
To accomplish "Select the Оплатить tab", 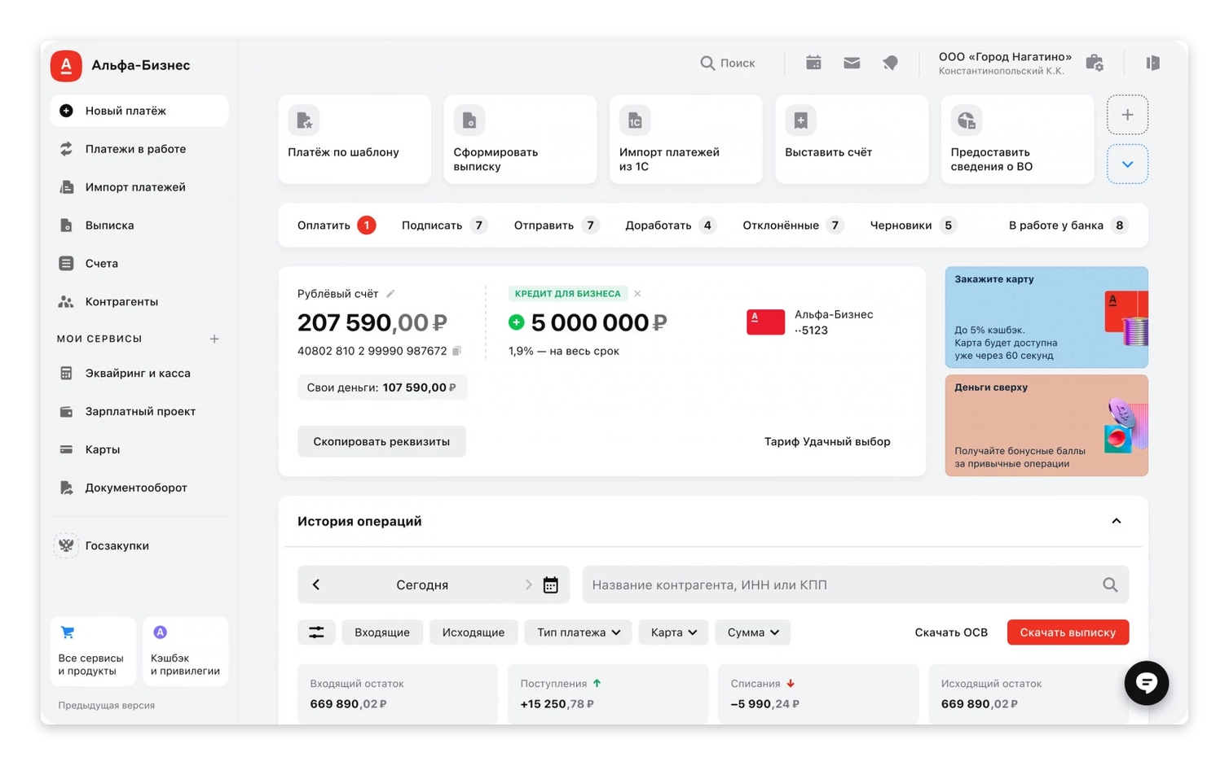I will click(x=337, y=225).
